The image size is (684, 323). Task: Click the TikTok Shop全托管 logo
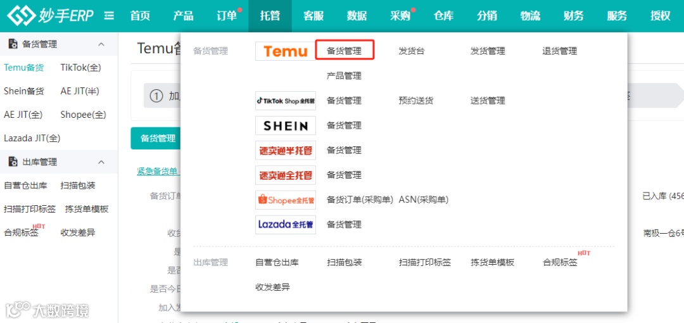tap(285, 101)
